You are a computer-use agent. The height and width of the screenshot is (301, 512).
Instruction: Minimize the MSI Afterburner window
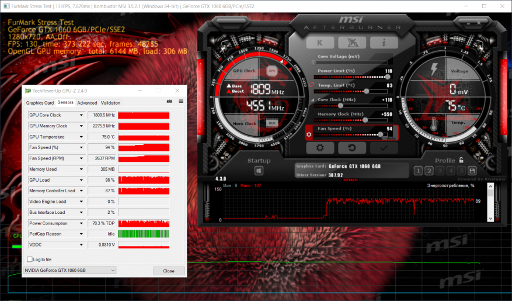click(468, 23)
